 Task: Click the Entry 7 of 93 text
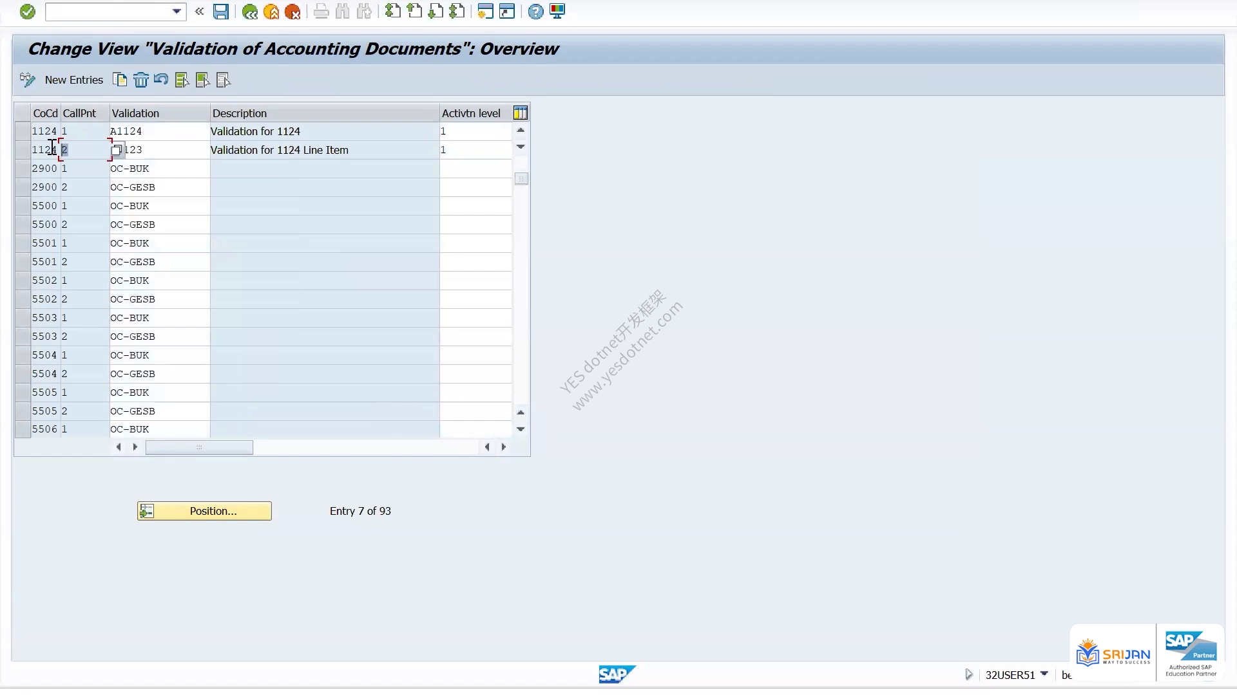point(360,511)
